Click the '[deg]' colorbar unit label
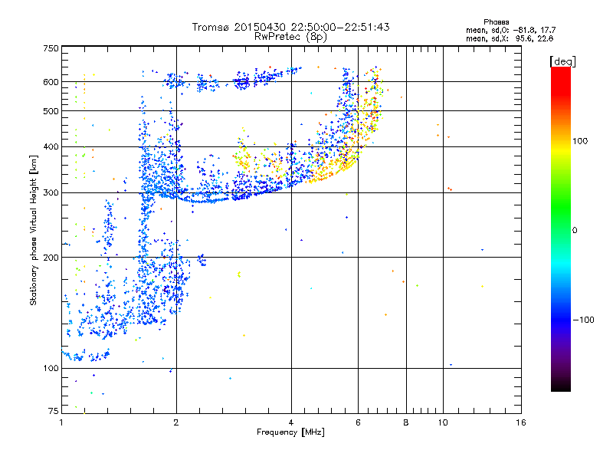This screenshot has height=460, width=613. point(562,61)
